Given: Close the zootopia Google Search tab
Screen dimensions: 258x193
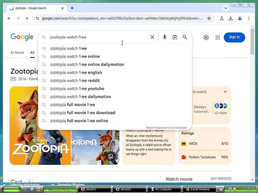Looking at the screenshot, I should 62,8.
